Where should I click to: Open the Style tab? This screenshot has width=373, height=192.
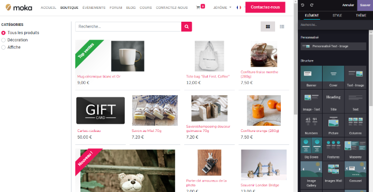point(337,16)
